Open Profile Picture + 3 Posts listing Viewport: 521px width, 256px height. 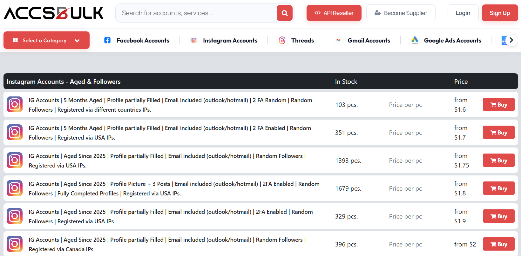coord(174,188)
